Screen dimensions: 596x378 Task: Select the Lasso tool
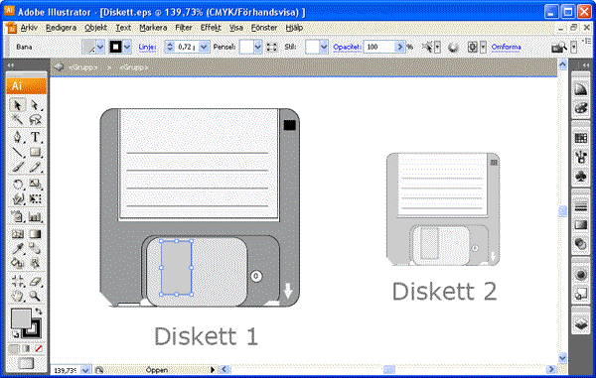pos(35,120)
